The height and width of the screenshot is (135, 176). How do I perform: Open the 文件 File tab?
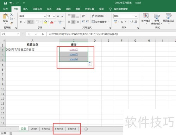pyautogui.click(x=5, y=9)
